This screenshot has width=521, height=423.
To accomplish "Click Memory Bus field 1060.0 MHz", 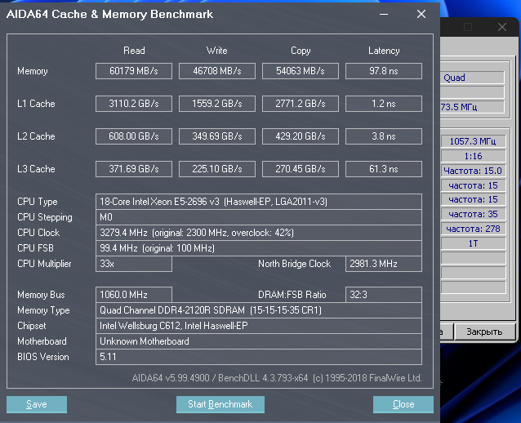I will click(x=134, y=295).
